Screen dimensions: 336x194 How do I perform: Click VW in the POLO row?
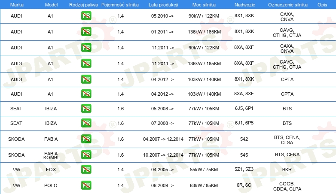pyautogui.click(x=16, y=185)
